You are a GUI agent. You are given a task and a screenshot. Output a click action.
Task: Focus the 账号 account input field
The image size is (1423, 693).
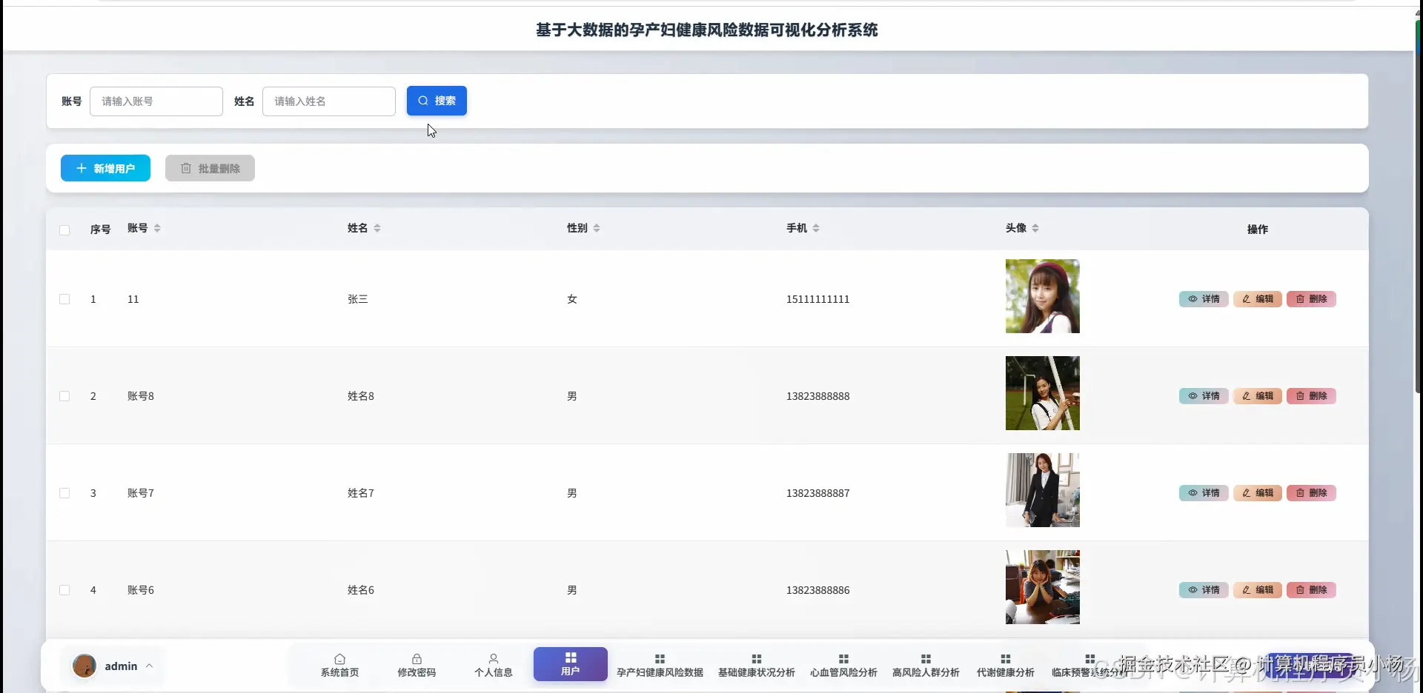[156, 101]
